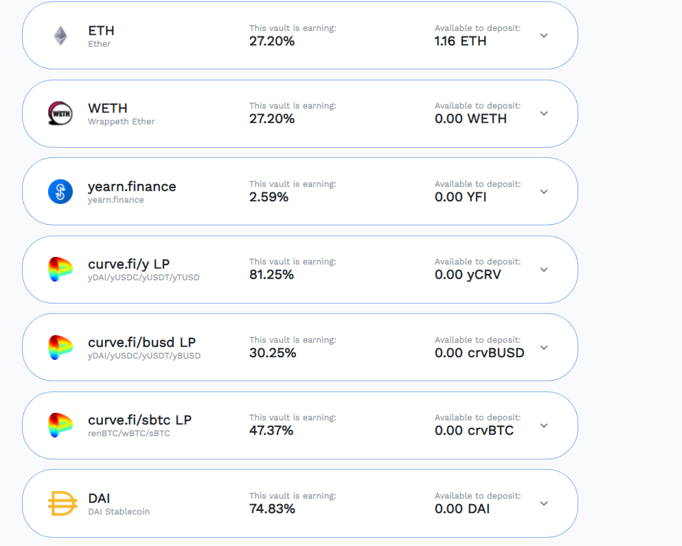682x546 pixels.
Task: Expand the curve.fi/y LP vault chevron
Action: 544,270
